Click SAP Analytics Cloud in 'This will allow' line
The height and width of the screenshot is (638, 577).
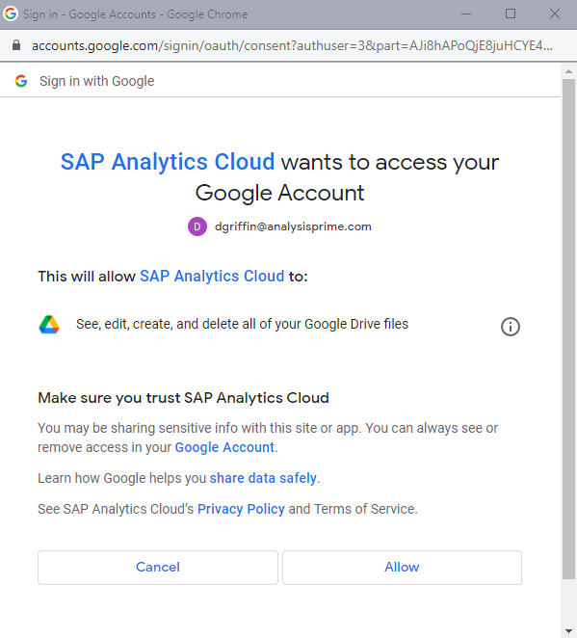pos(212,277)
